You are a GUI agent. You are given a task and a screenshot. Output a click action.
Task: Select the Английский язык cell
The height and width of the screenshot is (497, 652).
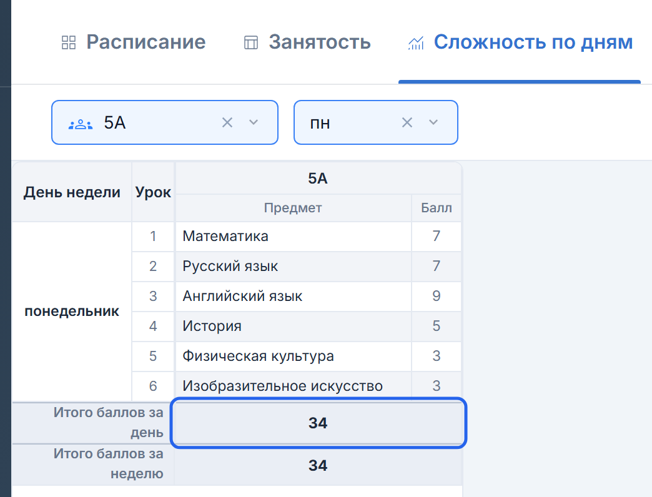[x=293, y=297]
